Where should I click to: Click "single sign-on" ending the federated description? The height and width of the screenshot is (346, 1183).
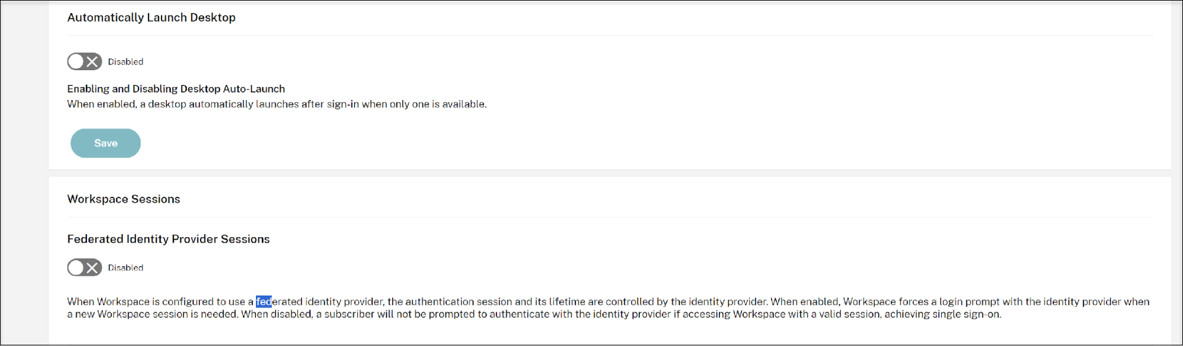pos(968,314)
